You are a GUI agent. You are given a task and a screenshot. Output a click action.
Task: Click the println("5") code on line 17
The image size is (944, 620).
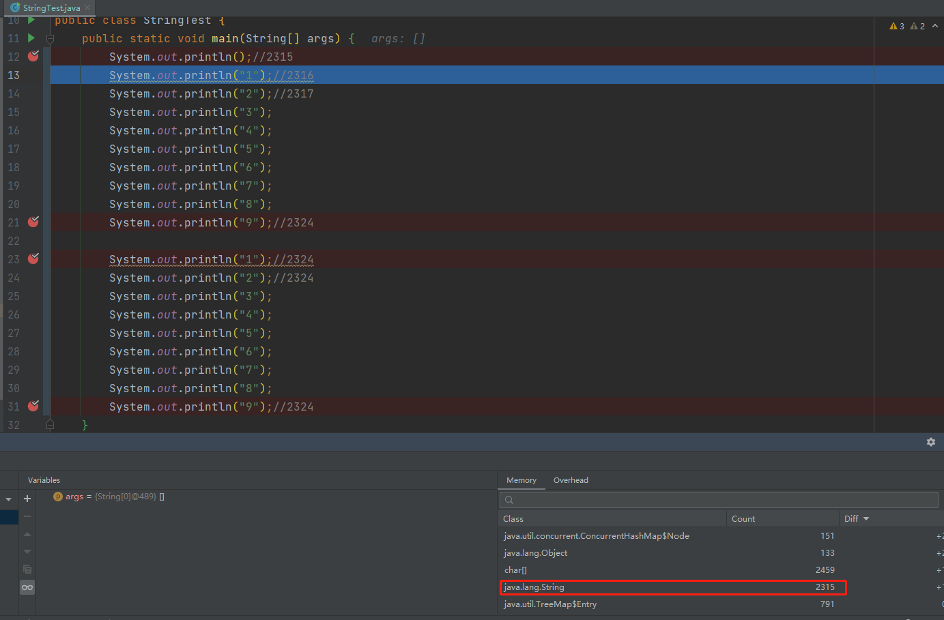coord(191,149)
